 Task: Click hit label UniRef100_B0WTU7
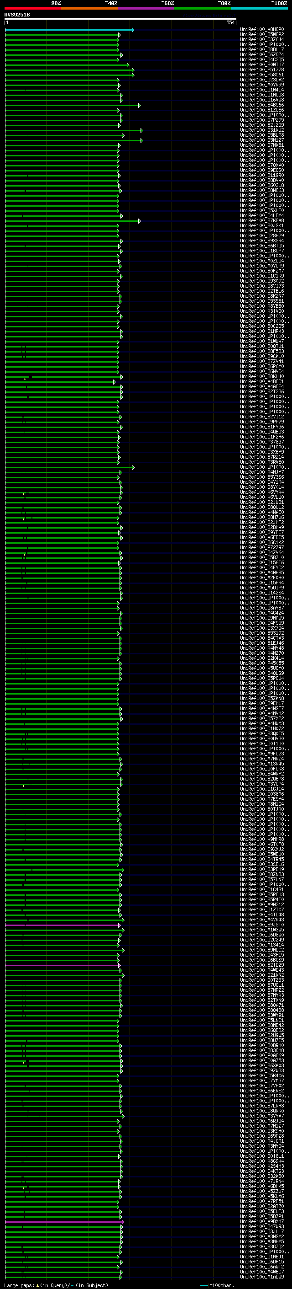tap(262, 64)
